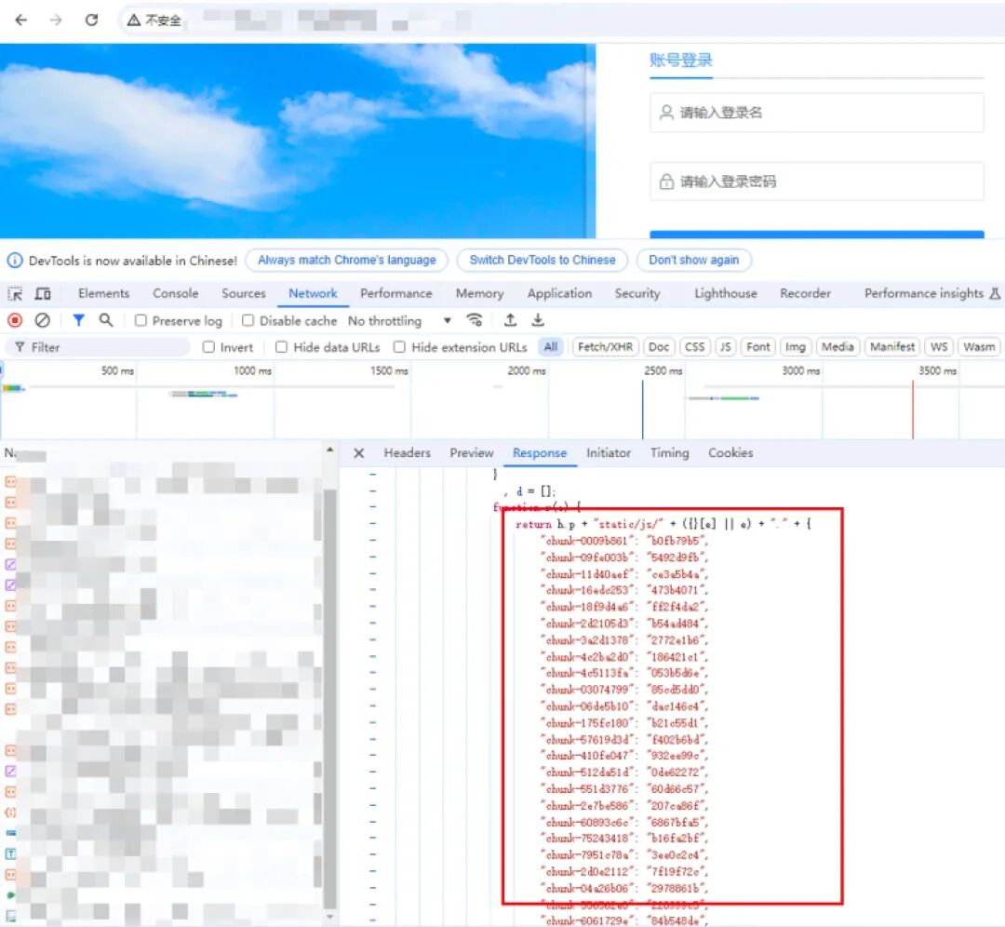
Task: Open the Sources tab
Action: [x=244, y=293]
